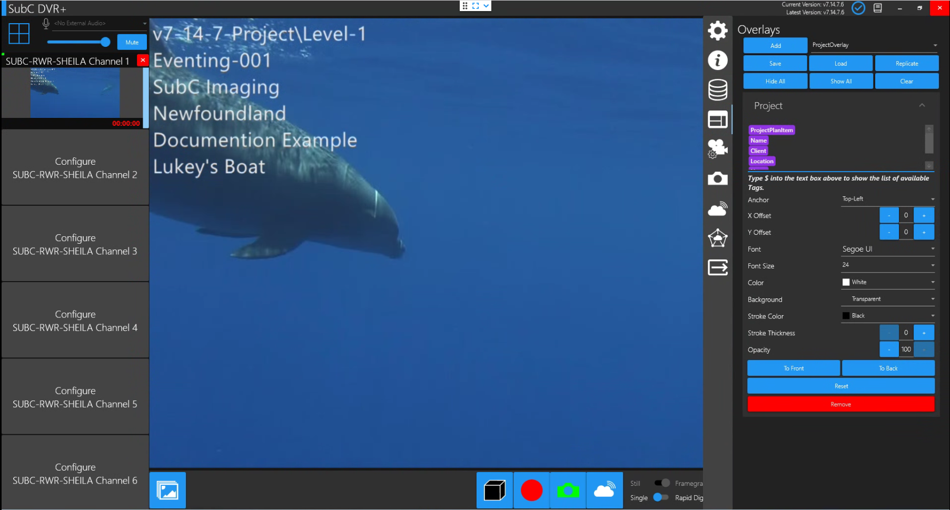Increase the Y Offset value
The width and height of the screenshot is (950, 510).
924,232
